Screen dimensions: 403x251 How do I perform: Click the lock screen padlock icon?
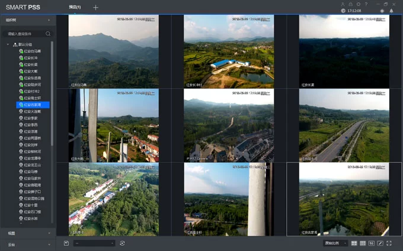[351, 4]
